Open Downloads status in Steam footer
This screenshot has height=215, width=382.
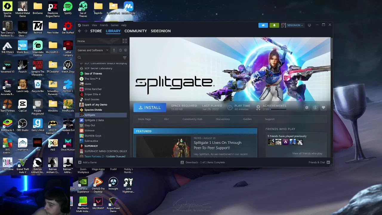(203, 162)
